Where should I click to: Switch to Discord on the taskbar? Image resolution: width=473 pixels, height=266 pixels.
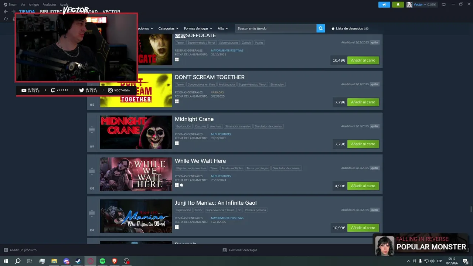click(66, 261)
